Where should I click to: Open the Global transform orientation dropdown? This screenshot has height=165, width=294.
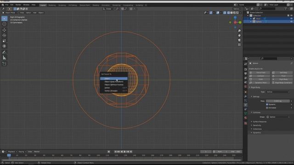[108, 9]
